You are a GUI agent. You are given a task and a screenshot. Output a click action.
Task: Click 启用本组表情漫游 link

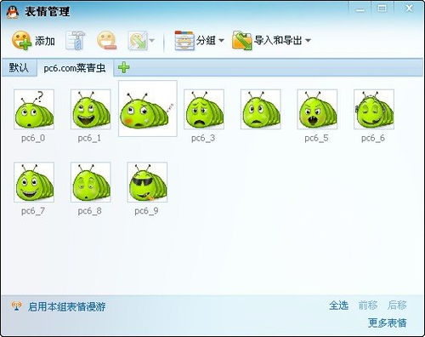pyautogui.click(x=67, y=306)
